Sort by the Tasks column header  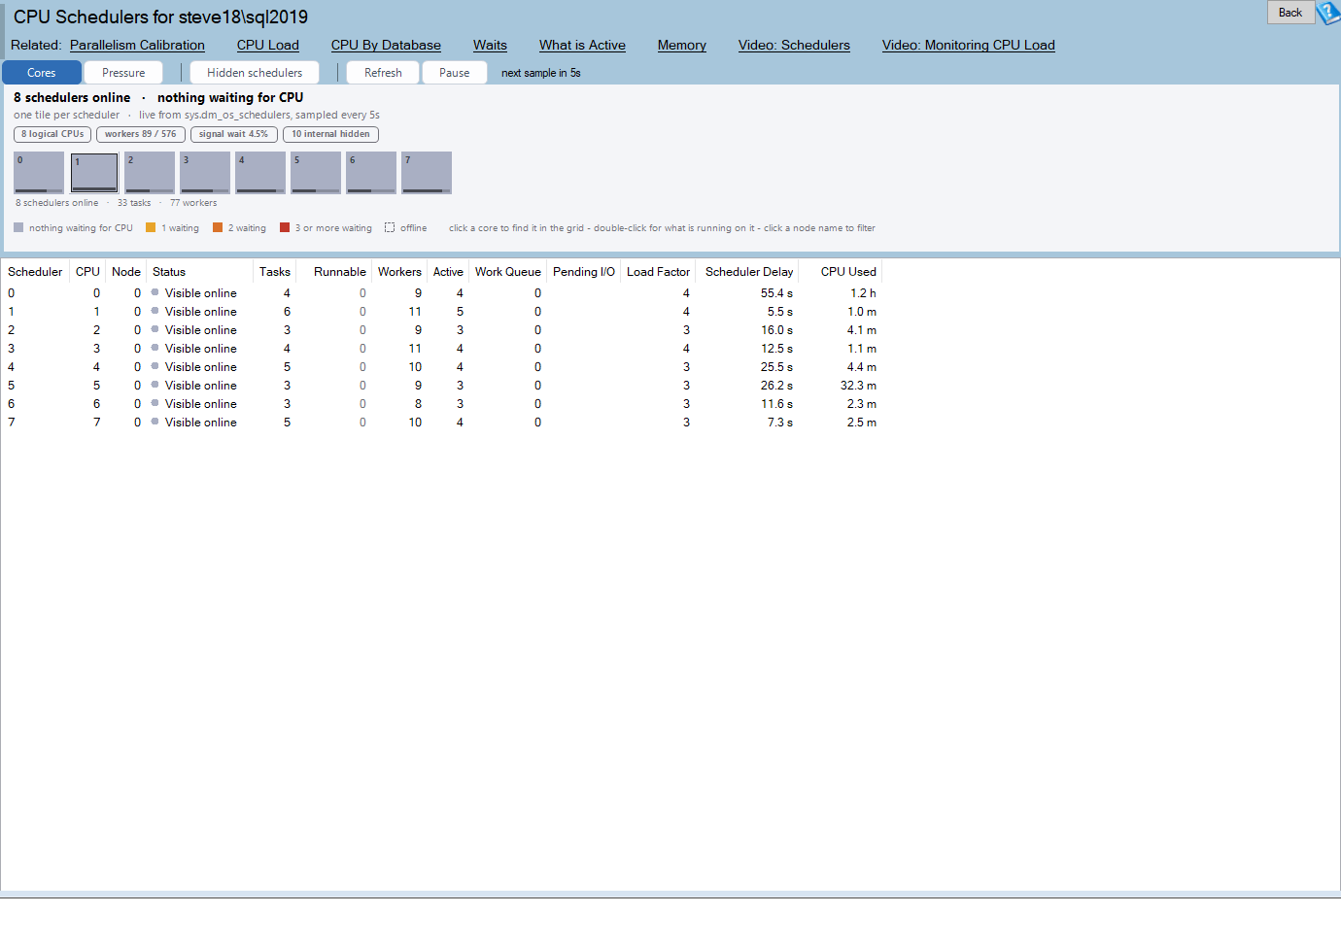coord(275,272)
